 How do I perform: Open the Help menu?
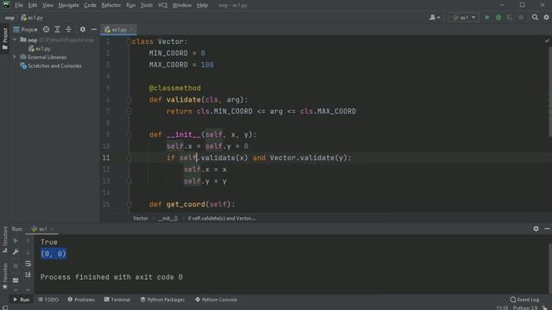202,5
